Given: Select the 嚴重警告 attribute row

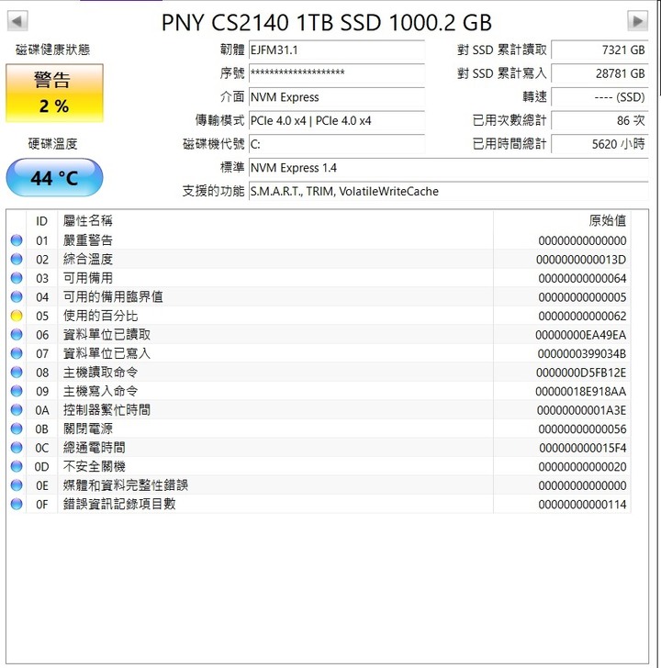Looking at the screenshot, I should (x=319, y=240).
